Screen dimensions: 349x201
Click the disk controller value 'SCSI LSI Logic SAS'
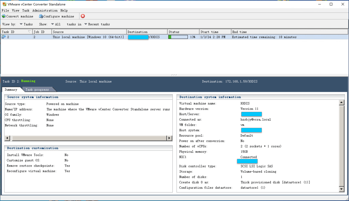tap(257, 166)
